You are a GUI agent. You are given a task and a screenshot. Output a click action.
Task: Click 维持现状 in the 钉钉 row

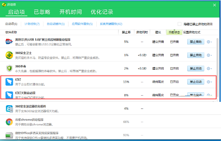tap(158, 82)
